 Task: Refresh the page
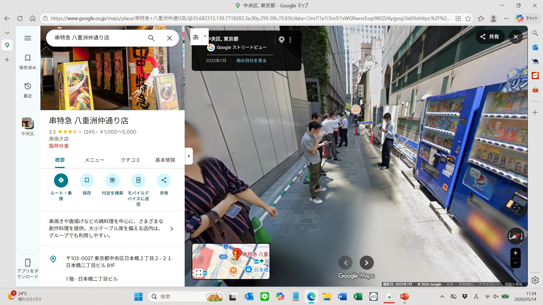pos(20,19)
